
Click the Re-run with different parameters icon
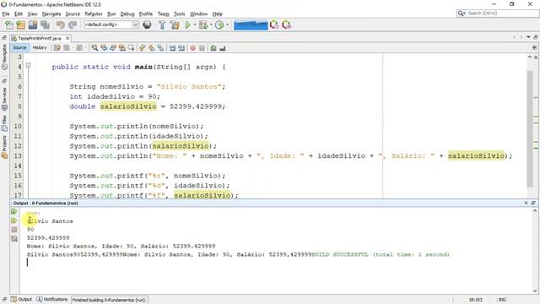14,220
